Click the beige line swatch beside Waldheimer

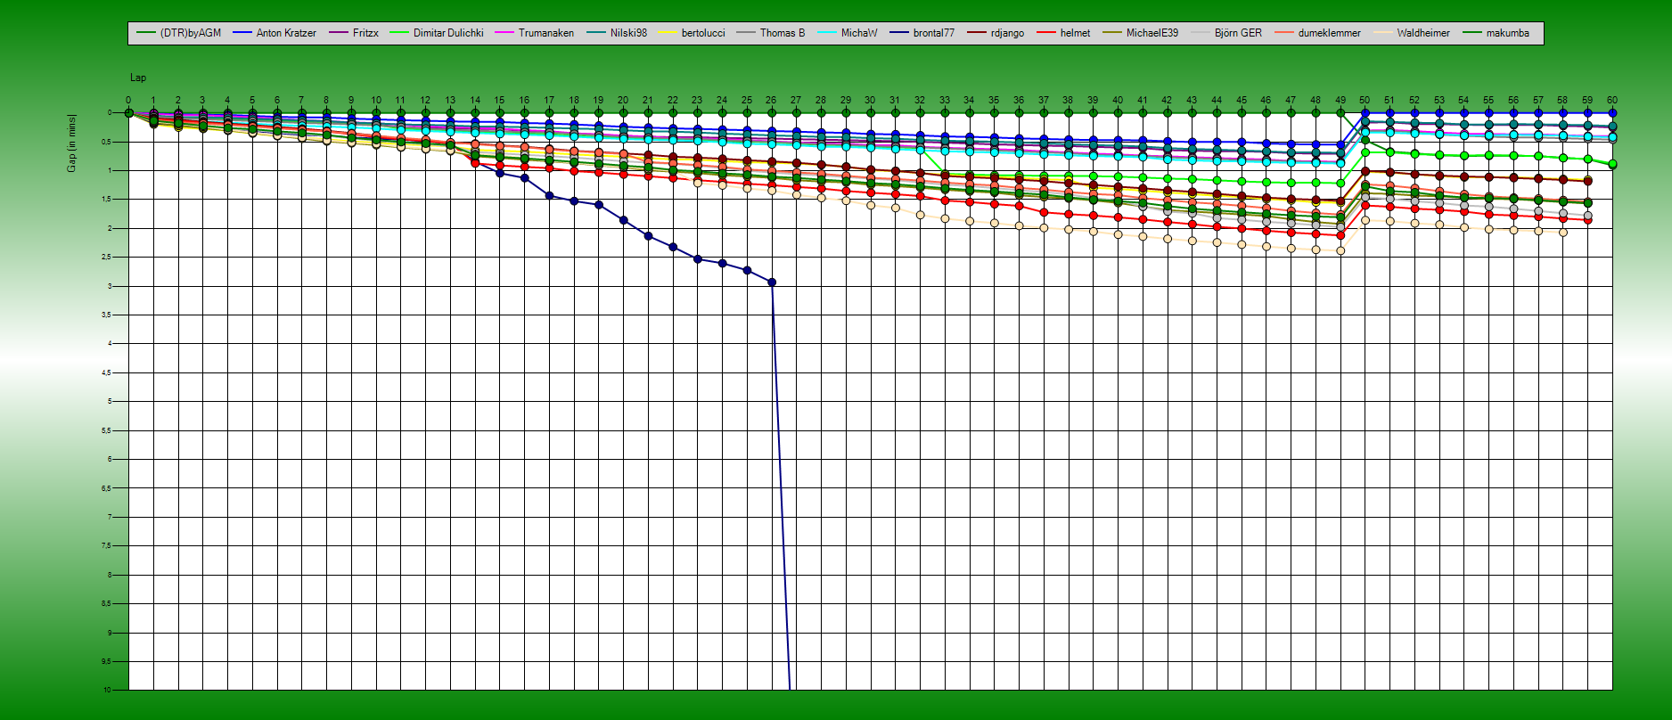click(1382, 33)
